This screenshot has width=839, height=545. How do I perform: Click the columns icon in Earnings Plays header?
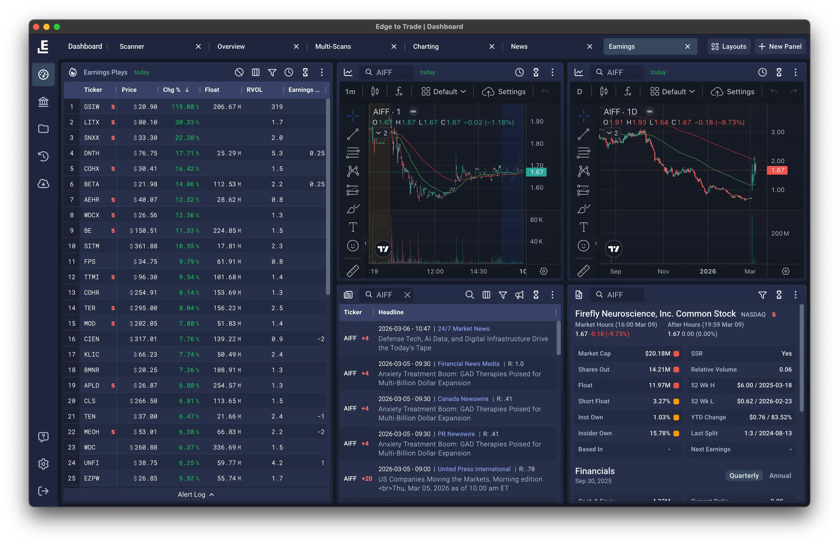coord(255,72)
